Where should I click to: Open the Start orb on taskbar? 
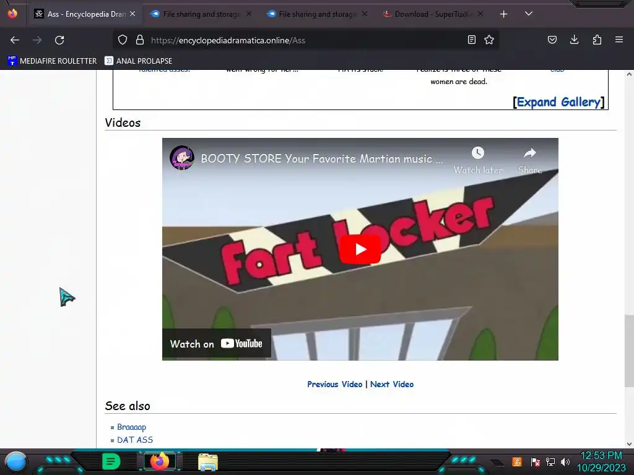[x=16, y=461]
